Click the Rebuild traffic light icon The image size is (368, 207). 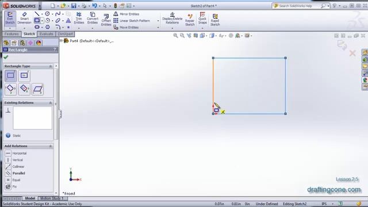(115, 6)
